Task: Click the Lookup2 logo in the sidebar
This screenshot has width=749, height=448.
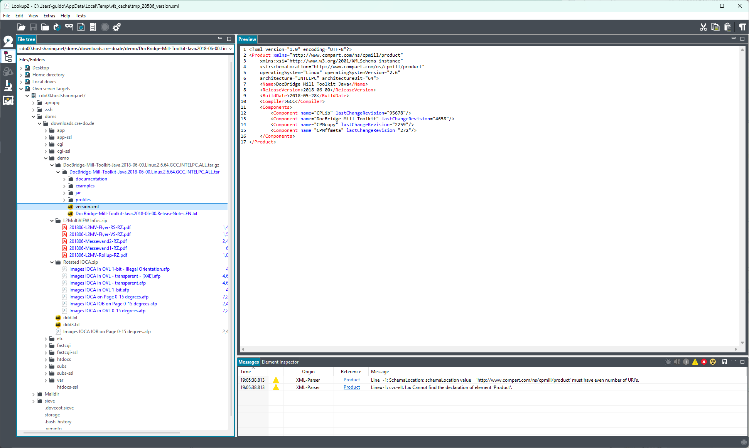Action: coord(8,41)
